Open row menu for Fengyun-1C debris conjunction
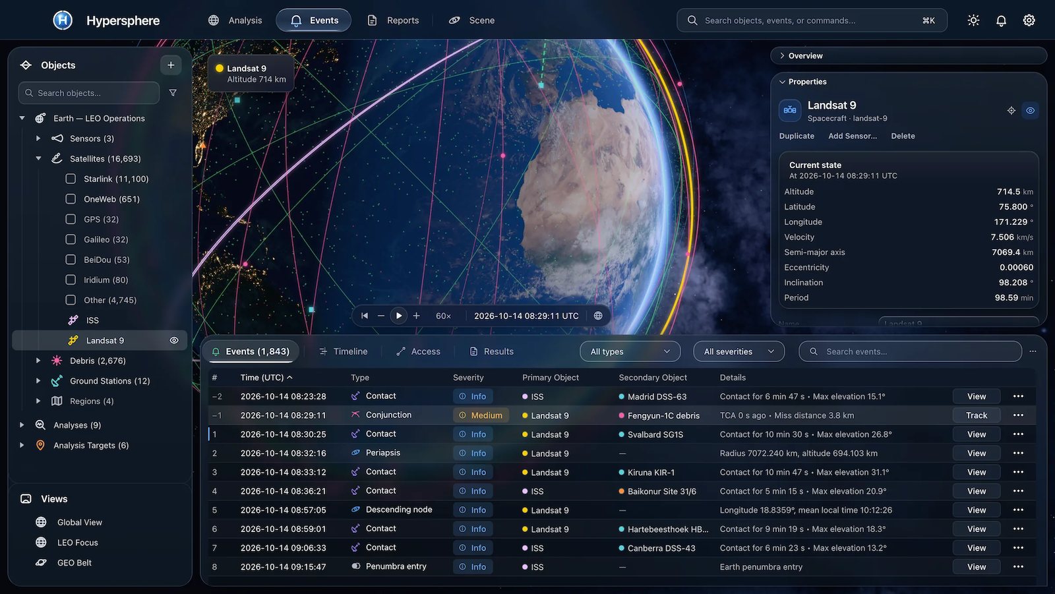Viewport: 1055px width, 594px height. point(1018,415)
